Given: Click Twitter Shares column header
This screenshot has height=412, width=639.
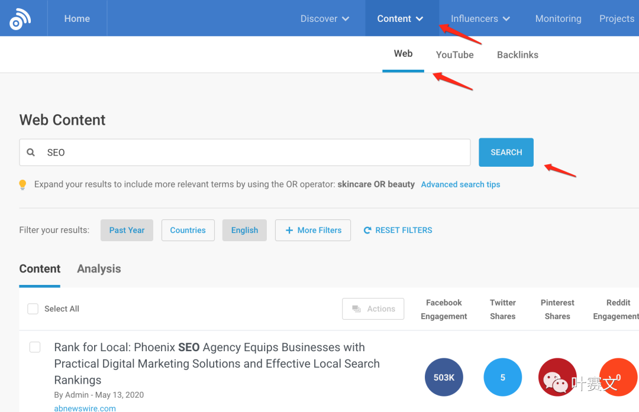Looking at the screenshot, I should coord(502,309).
